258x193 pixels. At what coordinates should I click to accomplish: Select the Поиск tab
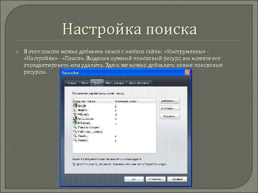(x=97, y=83)
